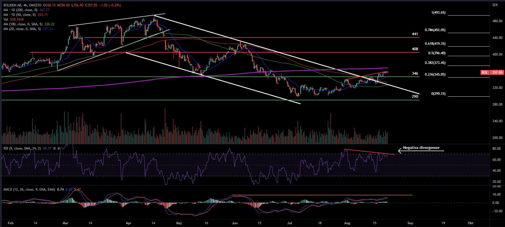The width and height of the screenshot is (505, 227).
Task: Select the Negativa divergenser text annotation
Action: click(x=421, y=148)
